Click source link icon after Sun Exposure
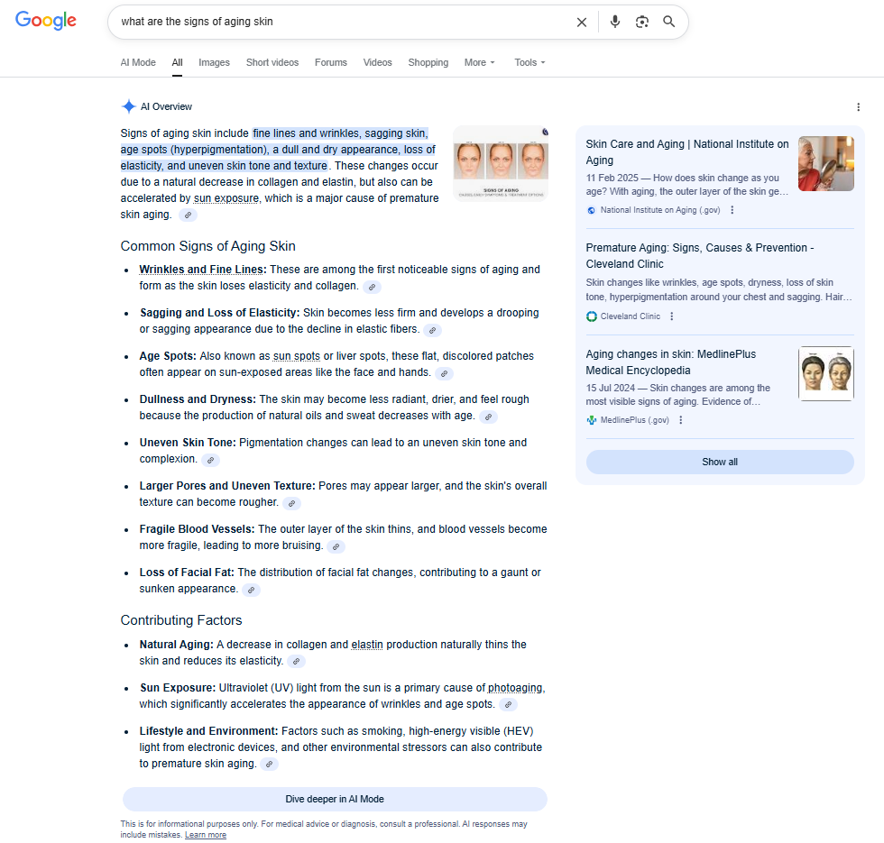Viewport: 884px width, 843px height. (509, 705)
